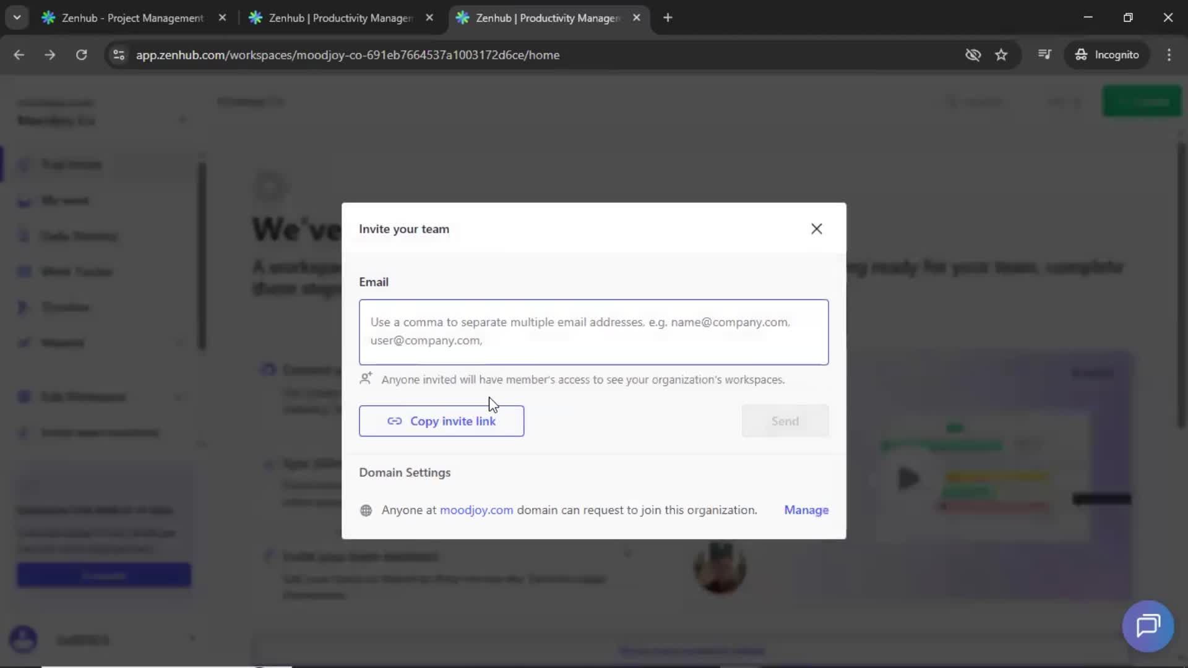1188x668 pixels.
Task: Open the Manage link in Domain Settings
Action: pyautogui.click(x=806, y=510)
